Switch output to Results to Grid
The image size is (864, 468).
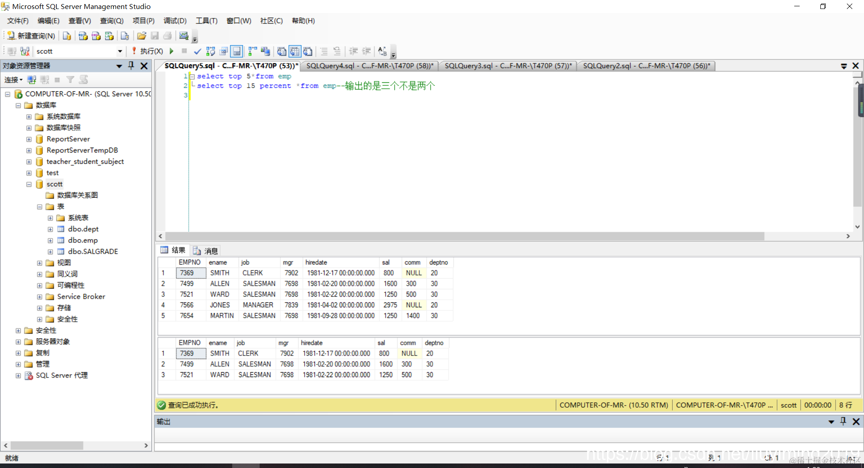pyautogui.click(x=295, y=51)
